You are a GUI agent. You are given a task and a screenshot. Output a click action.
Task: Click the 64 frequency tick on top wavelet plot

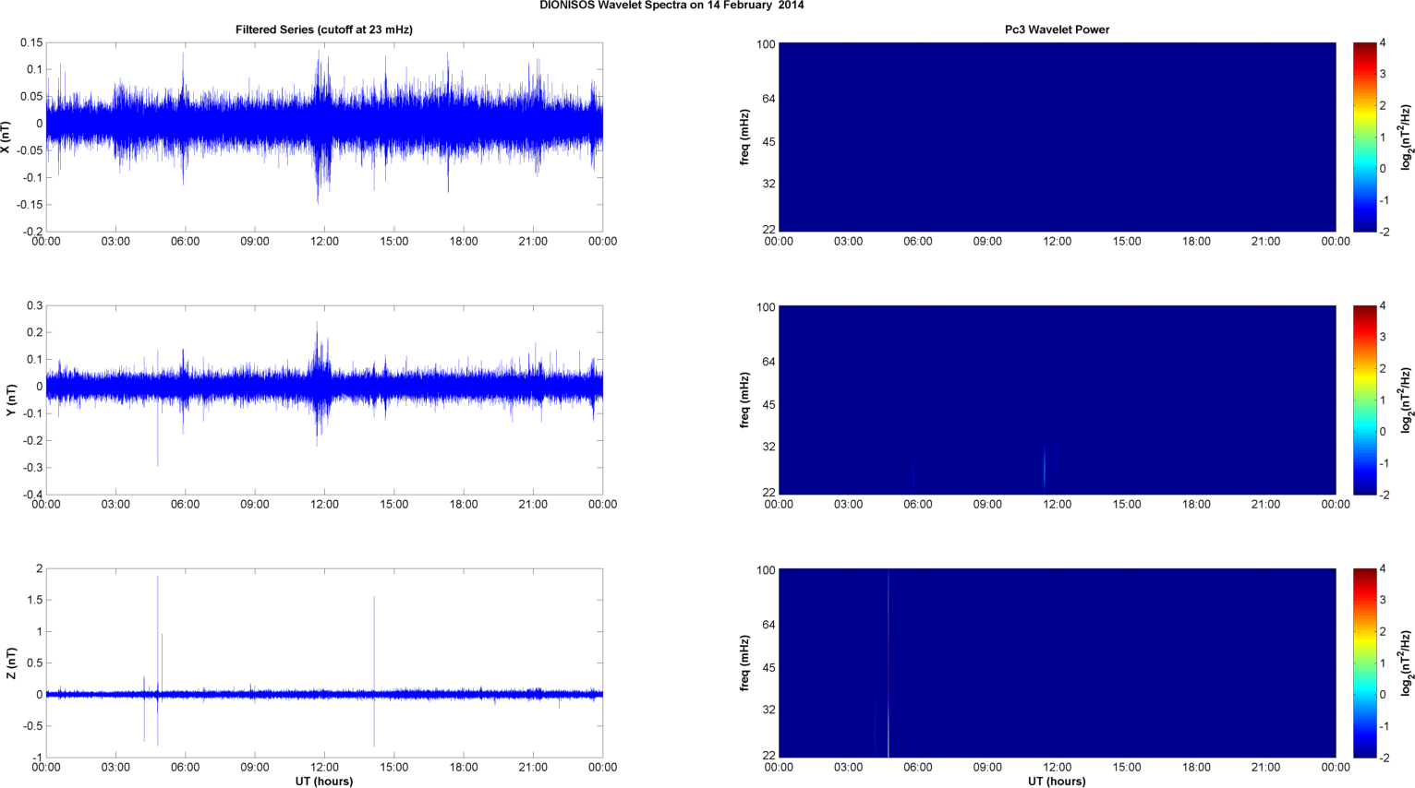click(x=768, y=99)
